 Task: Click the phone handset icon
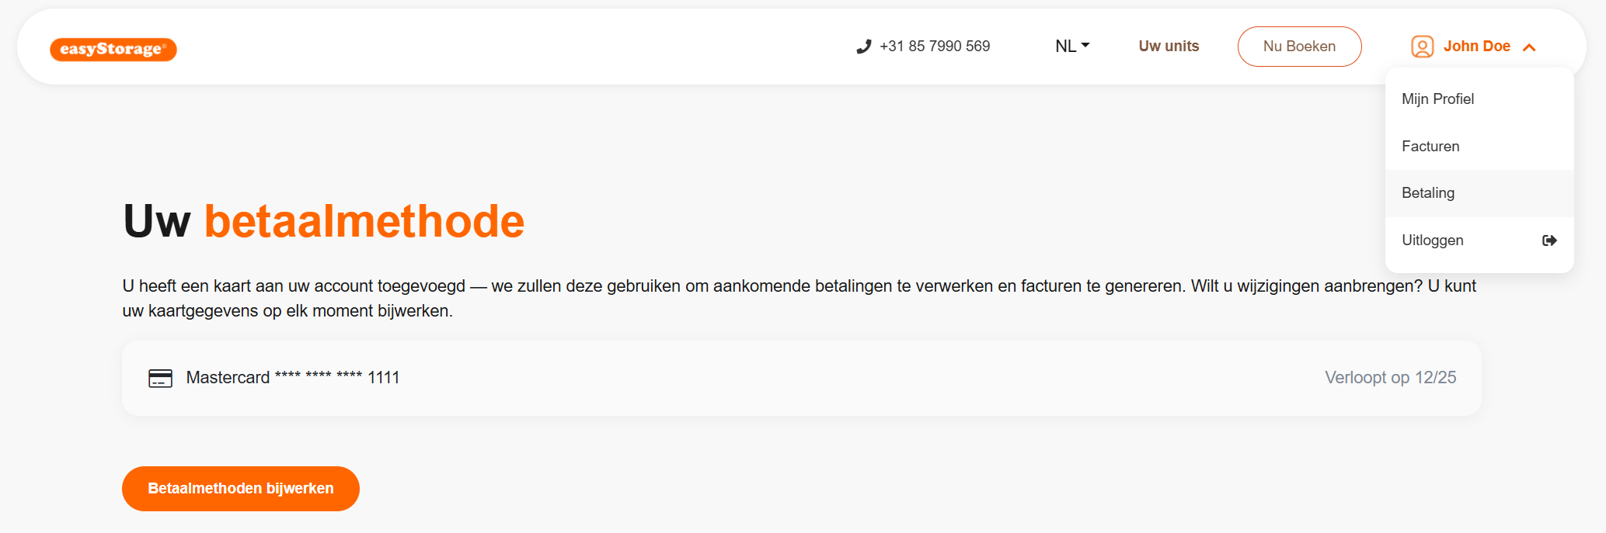863,47
